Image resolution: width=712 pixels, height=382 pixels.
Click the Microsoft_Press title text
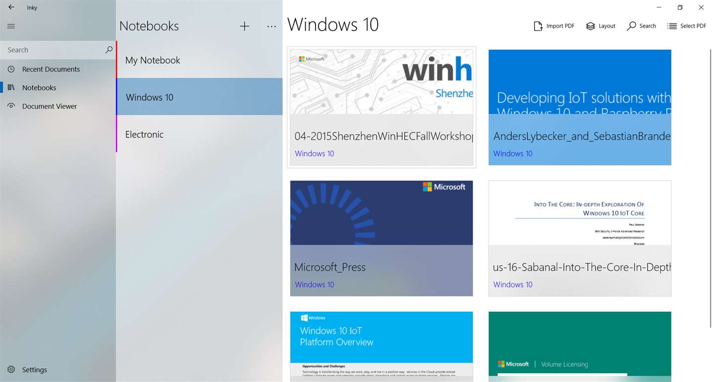[x=330, y=267]
